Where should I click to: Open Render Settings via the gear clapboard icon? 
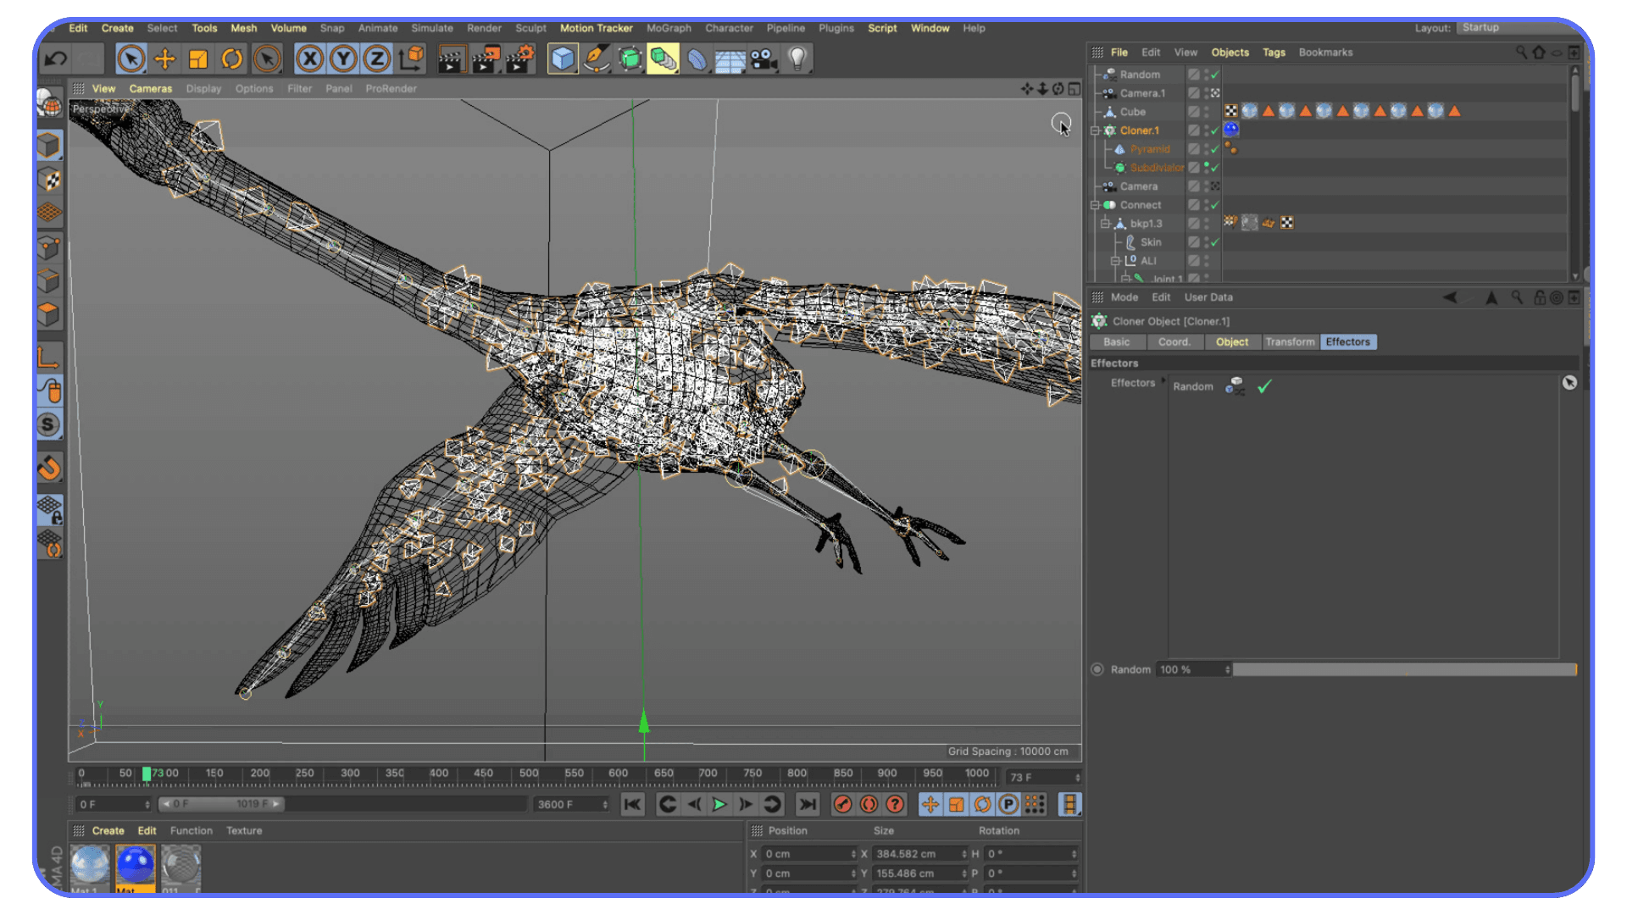519,58
